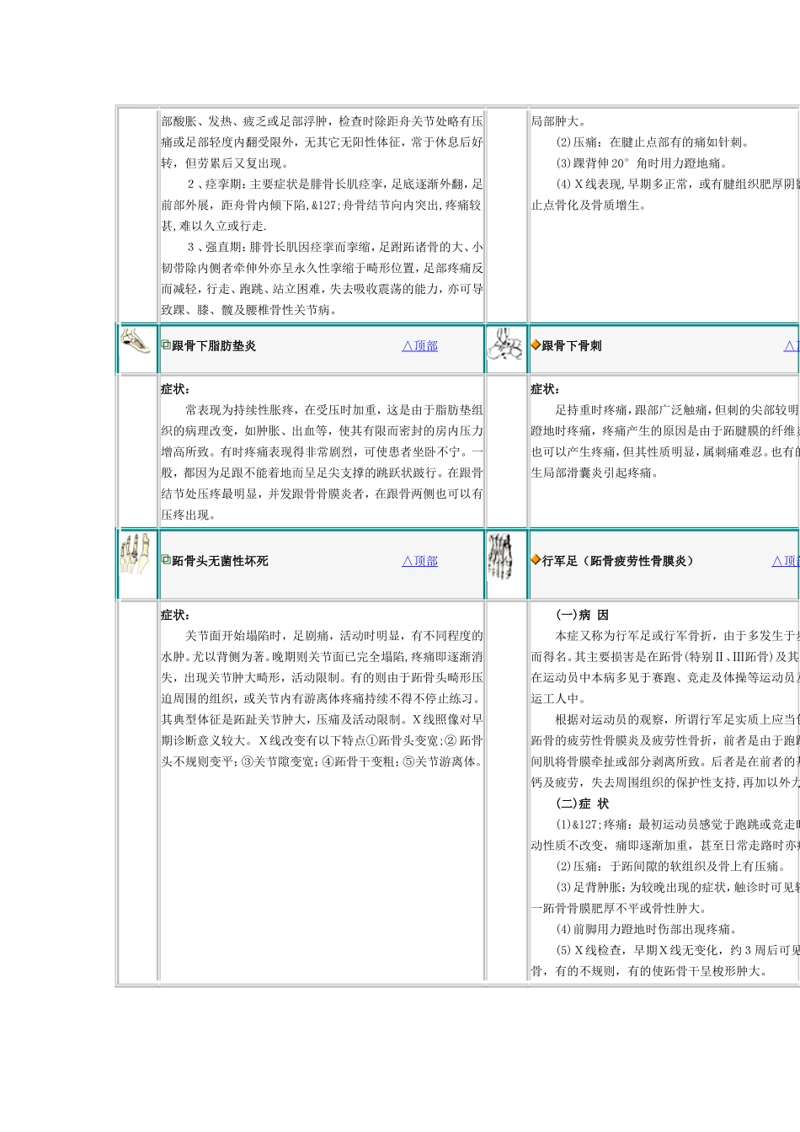
Task: Click the line starting ３、强直期
Action: (x=335, y=247)
